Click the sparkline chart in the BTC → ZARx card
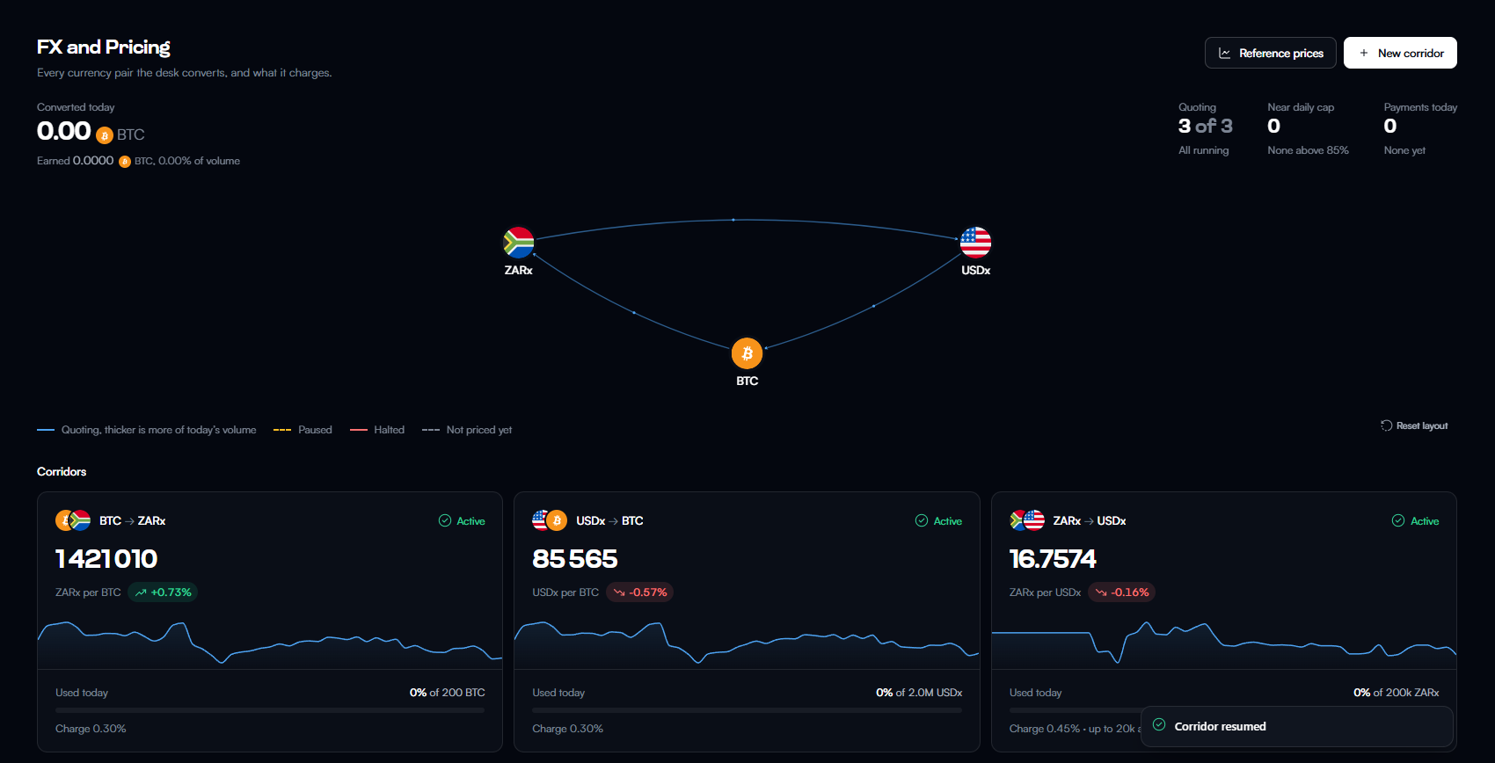The image size is (1495, 763). tap(270, 644)
